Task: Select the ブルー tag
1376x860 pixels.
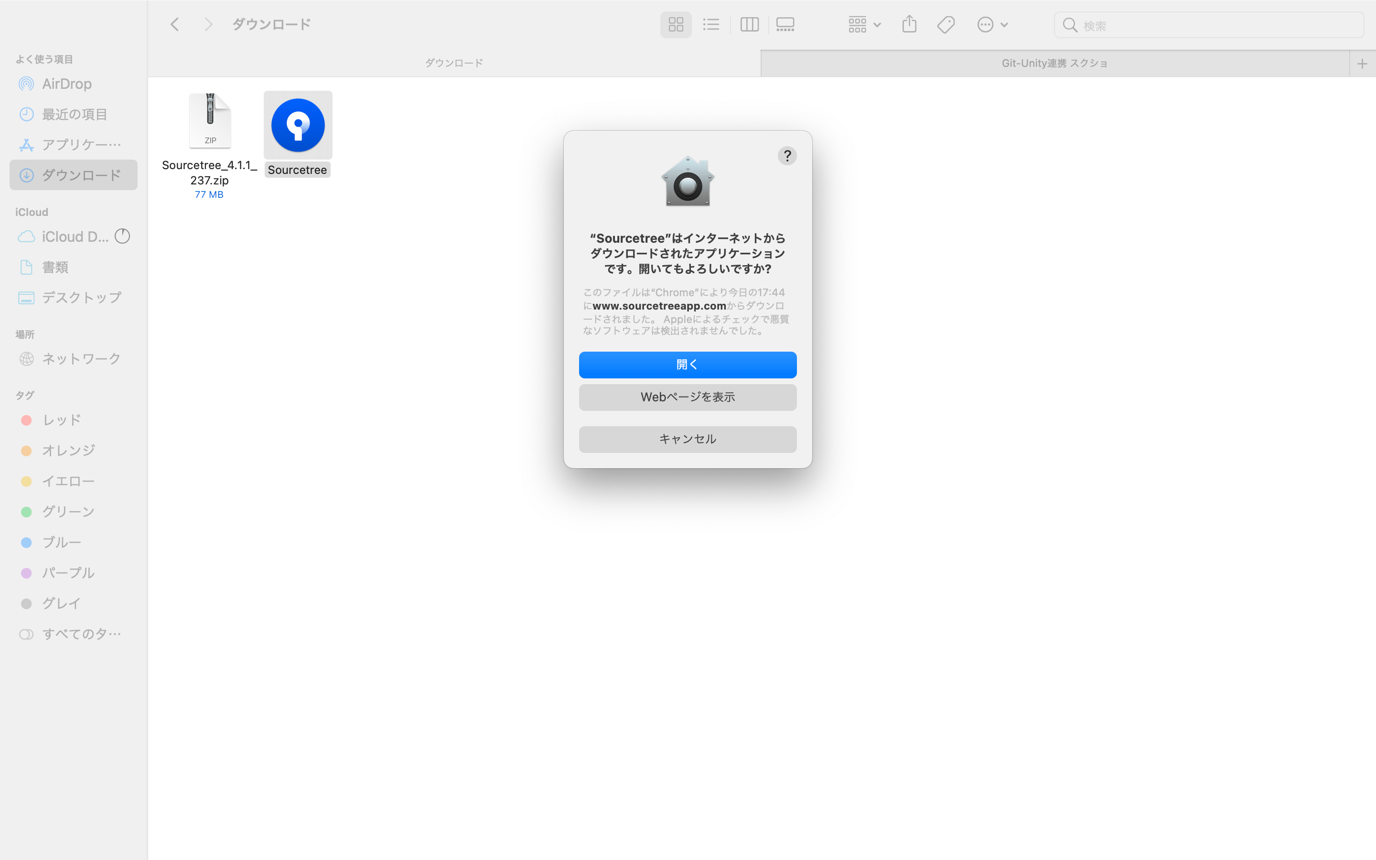Action: pyautogui.click(x=74, y=543)
